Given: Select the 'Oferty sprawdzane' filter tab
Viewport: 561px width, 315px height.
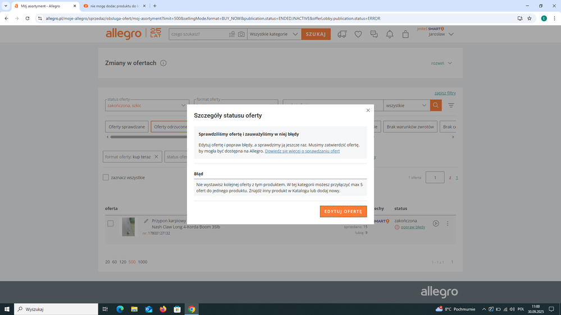Looking at the screenshot, I should point(127,127).
